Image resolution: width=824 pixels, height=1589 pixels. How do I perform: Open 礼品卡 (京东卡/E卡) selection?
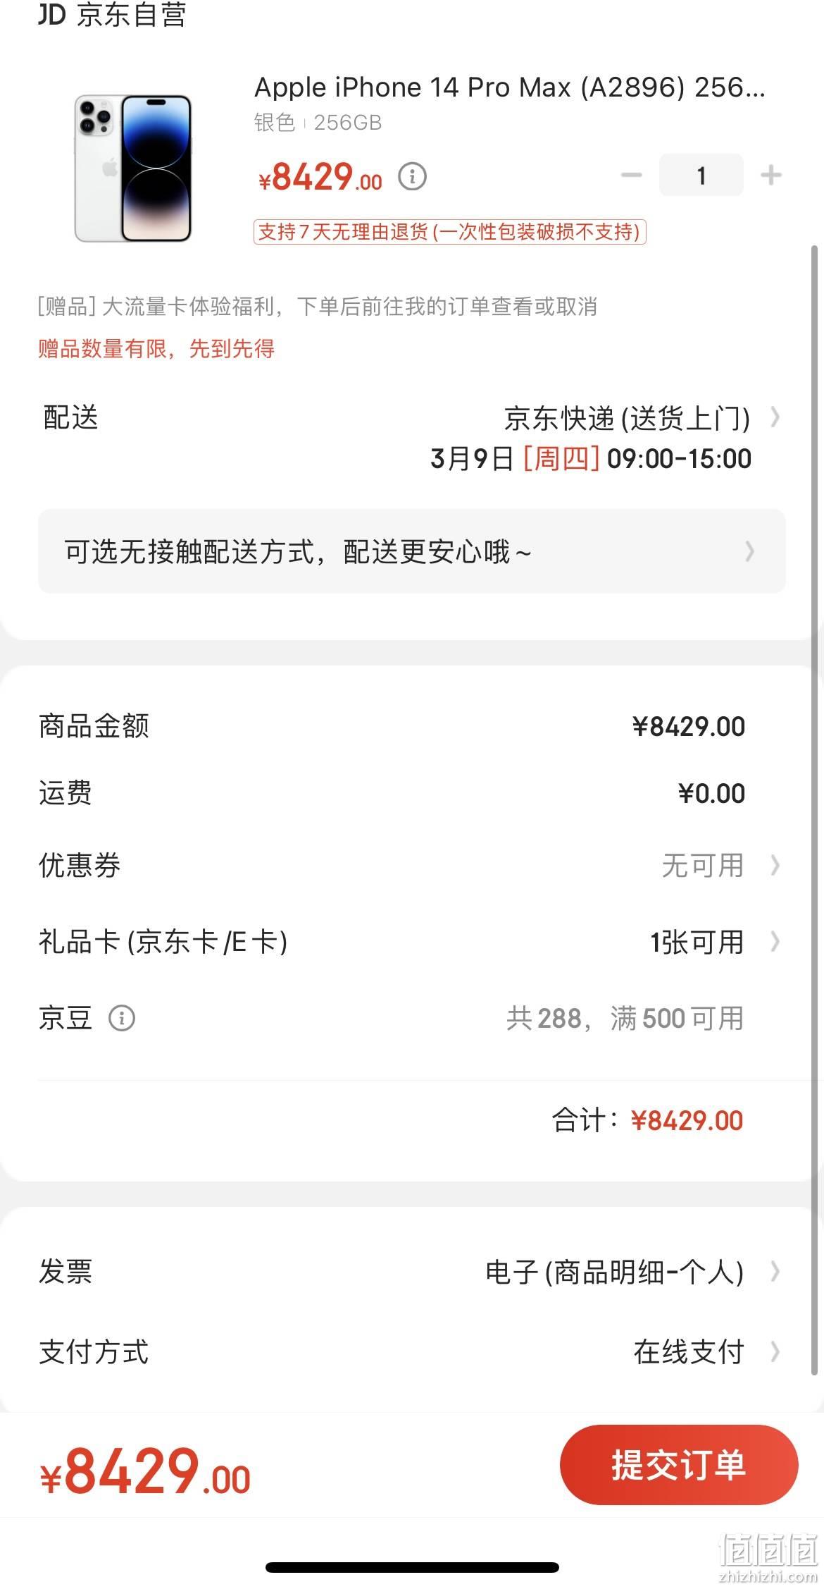click(x=412, y=942)
